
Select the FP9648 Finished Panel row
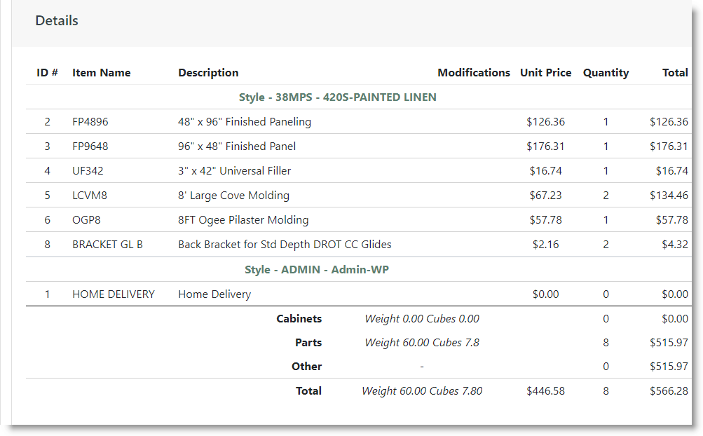358,147
